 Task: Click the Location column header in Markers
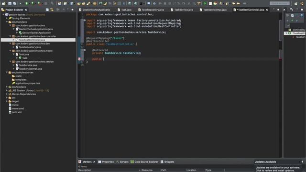point(192,170)
